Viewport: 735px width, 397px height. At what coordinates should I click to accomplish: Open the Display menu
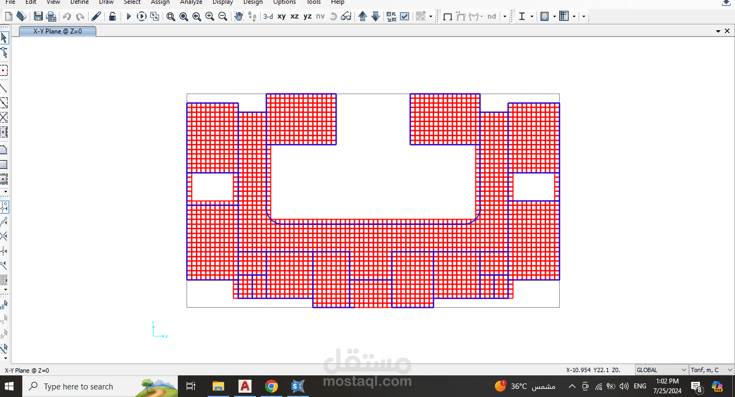coord(223,2)
